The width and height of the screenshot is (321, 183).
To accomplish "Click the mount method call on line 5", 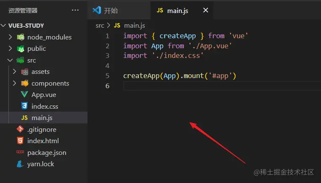I will pyautogui.click(x=194, y=76).
